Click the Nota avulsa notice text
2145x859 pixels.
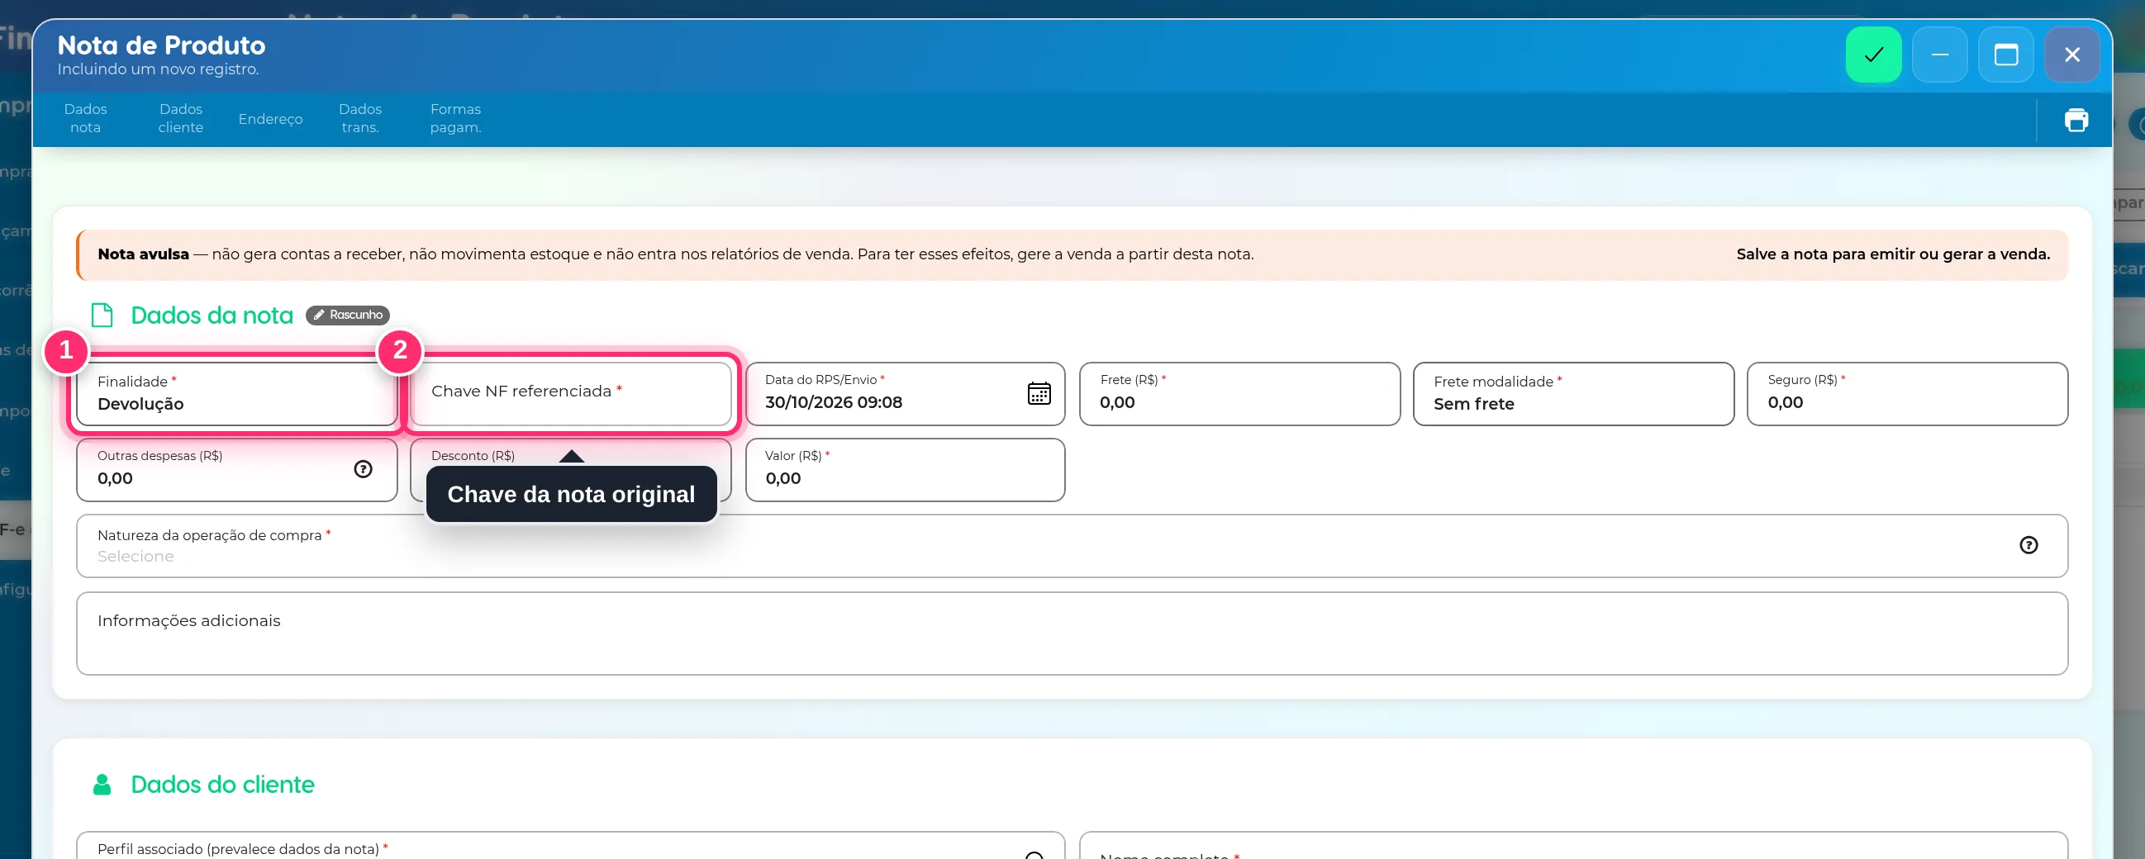coord(675,254)
